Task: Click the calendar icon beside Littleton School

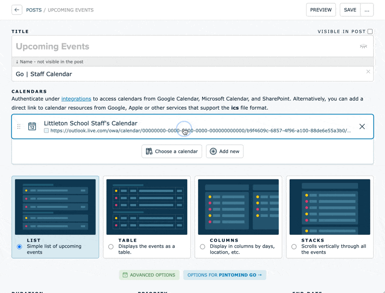Action: tap(32, 126)
